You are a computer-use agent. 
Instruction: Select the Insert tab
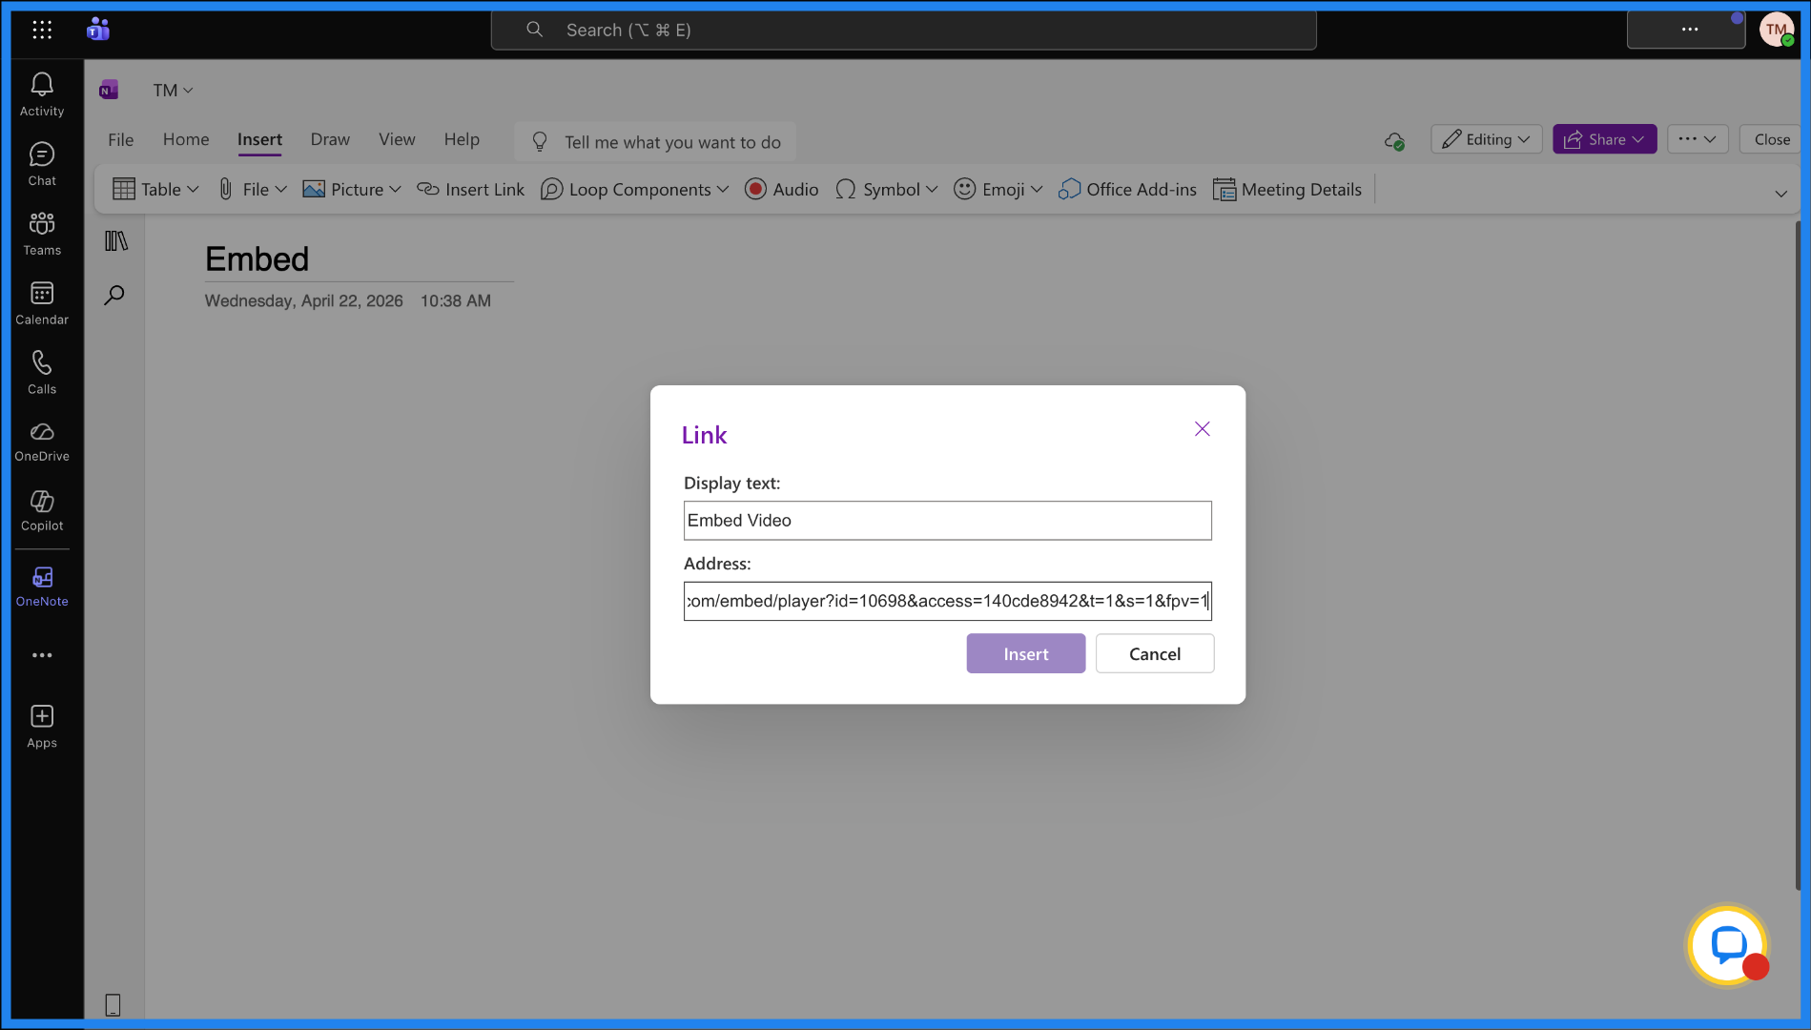[259, 139]
